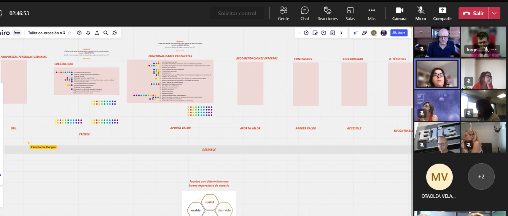This screenshot has height=216, width=508.
Task: Click the Miro timer icon
Action: (x=306, y=33)
